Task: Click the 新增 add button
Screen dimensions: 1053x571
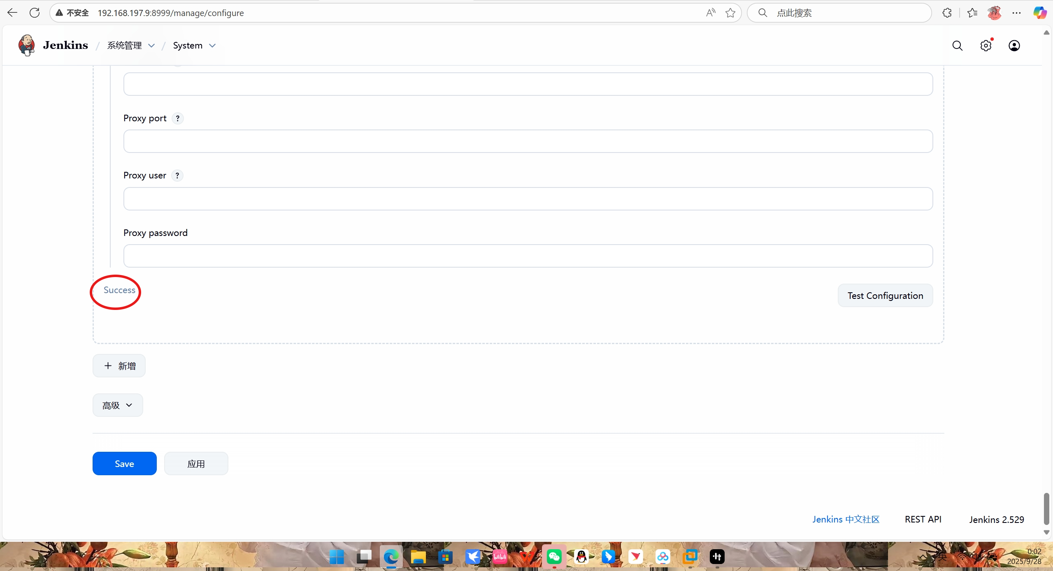Action: [x=119, y=366]
